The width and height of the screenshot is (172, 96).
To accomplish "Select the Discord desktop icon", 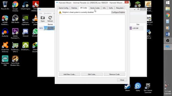I will [x=26, y=33].
